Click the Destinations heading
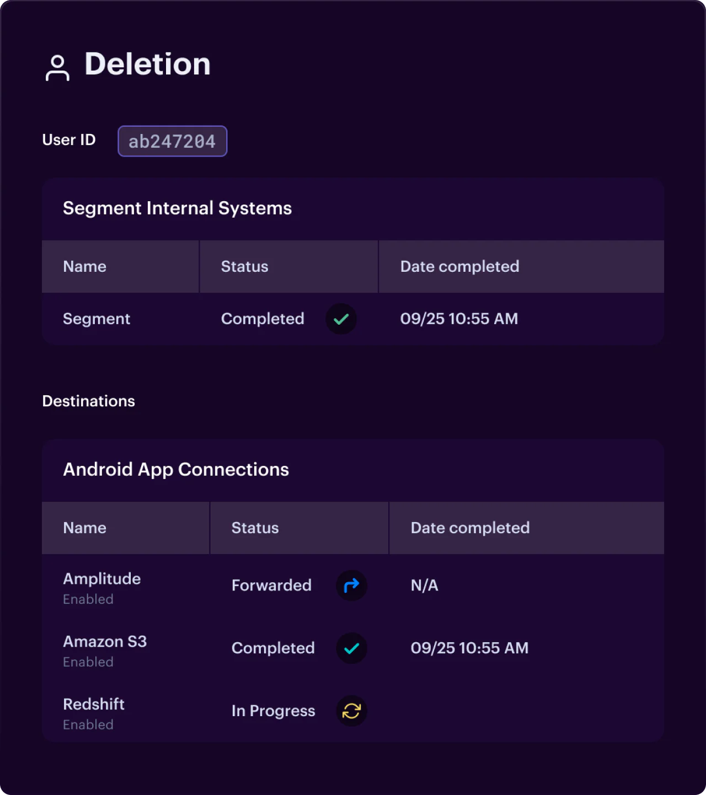Image resolution: width=706 pixels, height=795 pixels. click(x=88, y=401)
